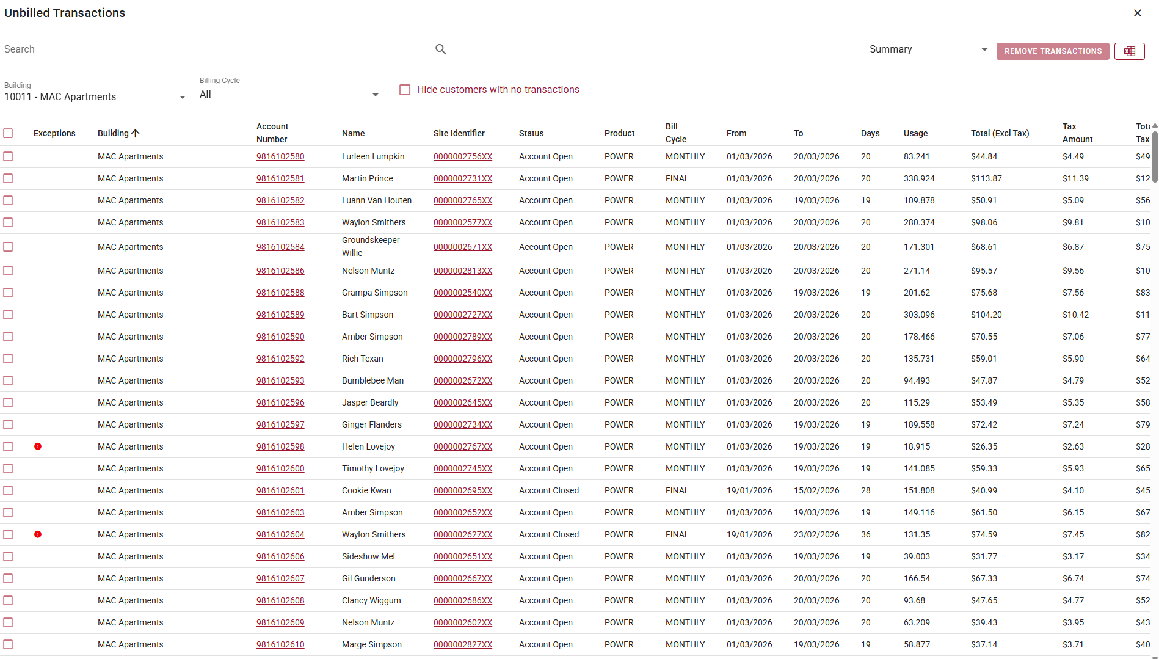Viewport: 1159px width, 659px height.
Task: Sort by Account Number column header
Action: click(x=272, y=133)
